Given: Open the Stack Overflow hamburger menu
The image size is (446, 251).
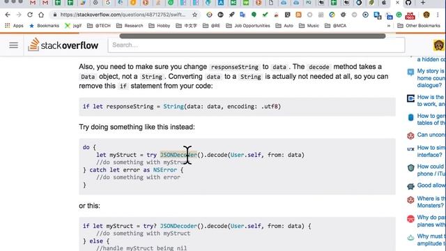Looking at the screenshot, I should point(14,45).
